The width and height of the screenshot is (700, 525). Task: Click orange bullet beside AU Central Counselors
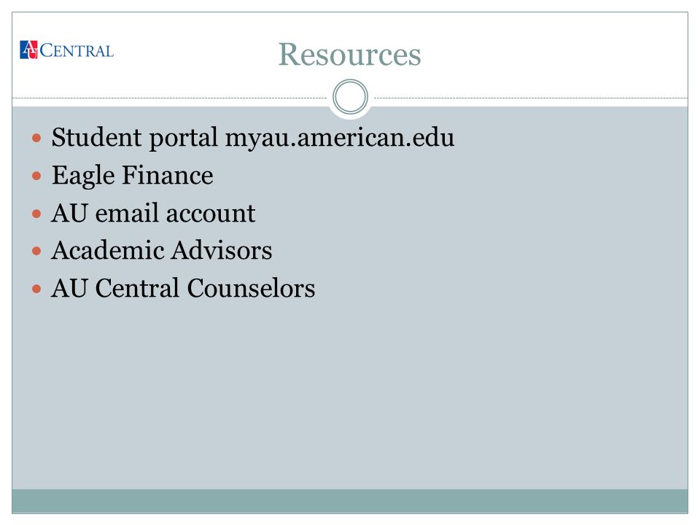pos(36,289)
